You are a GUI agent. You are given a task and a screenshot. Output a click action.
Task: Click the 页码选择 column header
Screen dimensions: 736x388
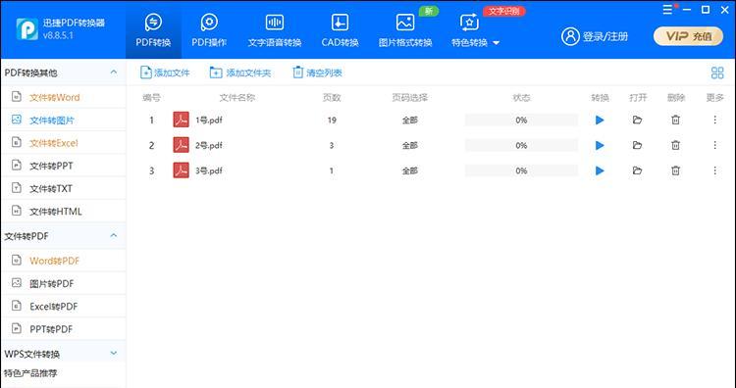click(x=410, y=97)
